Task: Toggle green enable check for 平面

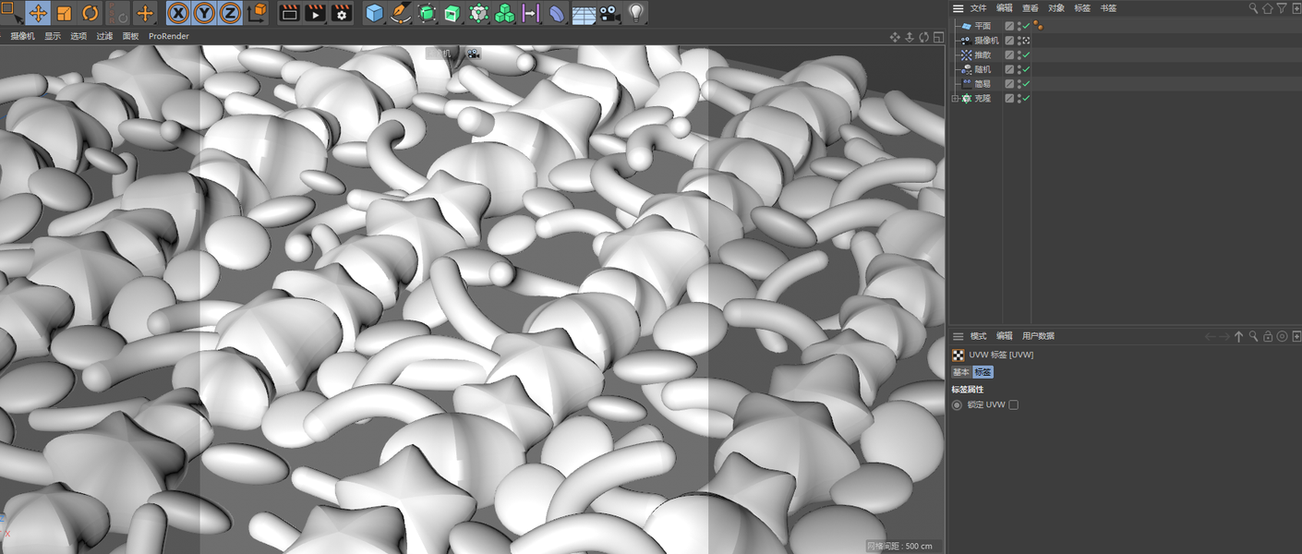Action: tap(1025, 26)
